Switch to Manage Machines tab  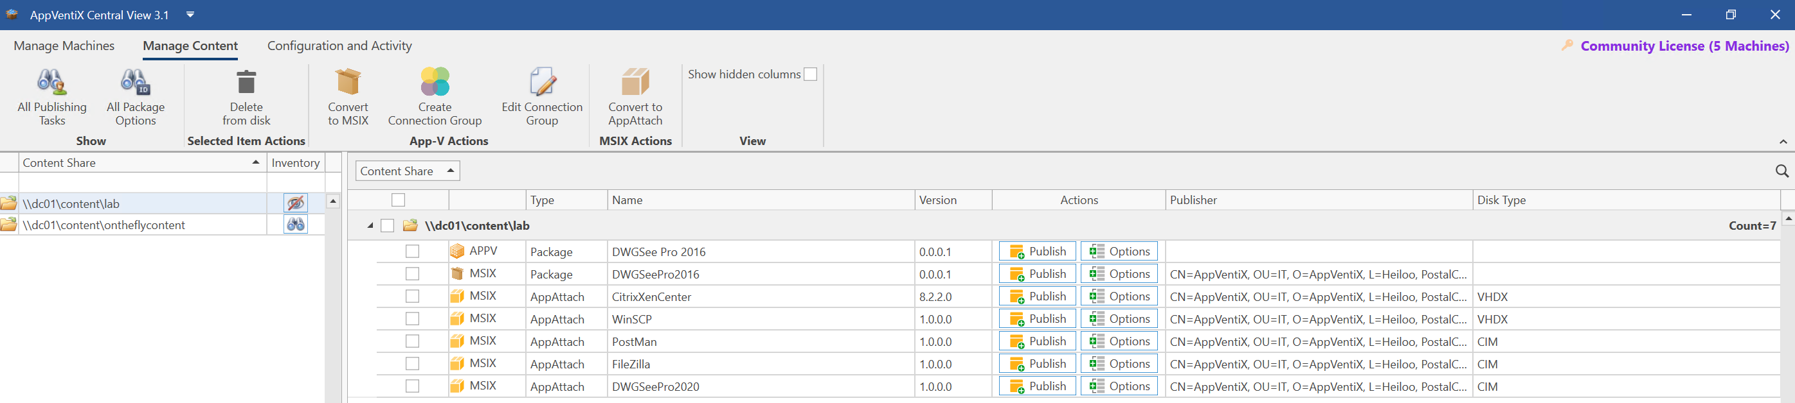tap(64, 46)
